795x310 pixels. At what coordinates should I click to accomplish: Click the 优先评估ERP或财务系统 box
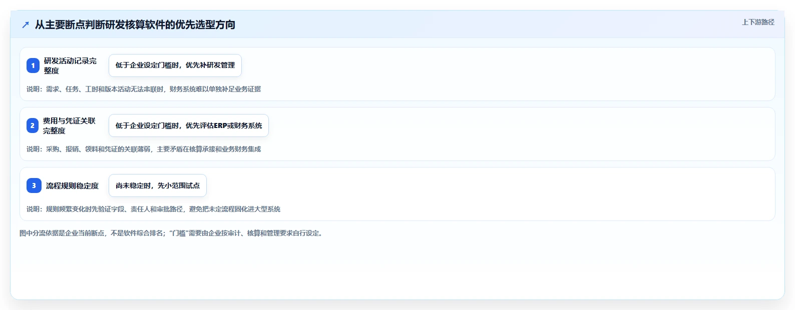[189, 125]
